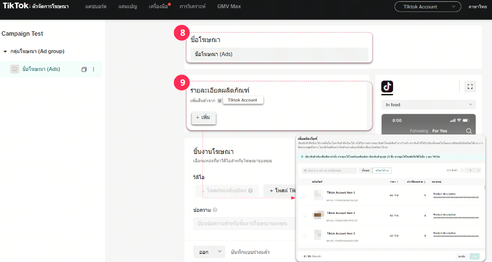492x262 pixels.
Task: Click the "68 THB" price cell
Action: coord(394,236)
